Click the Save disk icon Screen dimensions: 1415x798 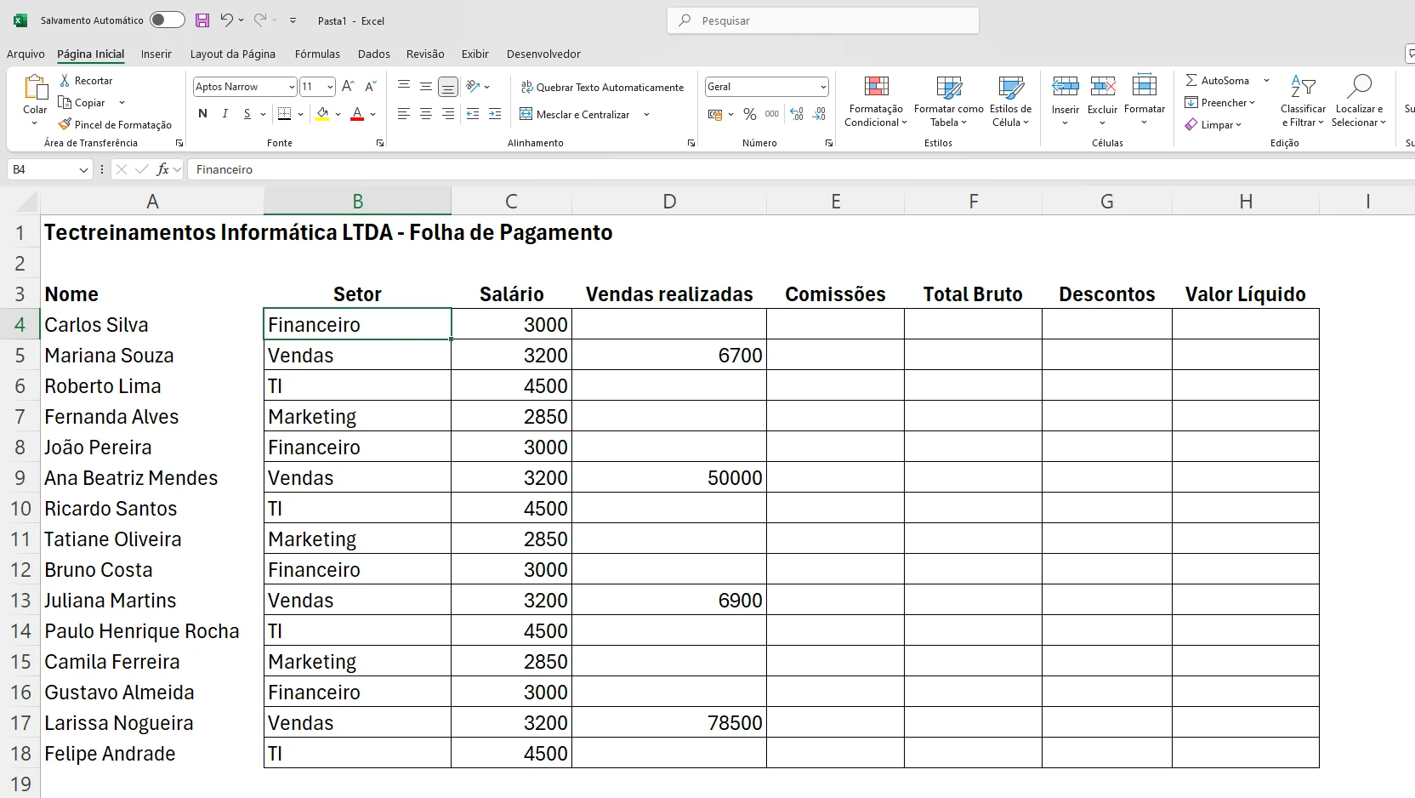pos(202,20)
